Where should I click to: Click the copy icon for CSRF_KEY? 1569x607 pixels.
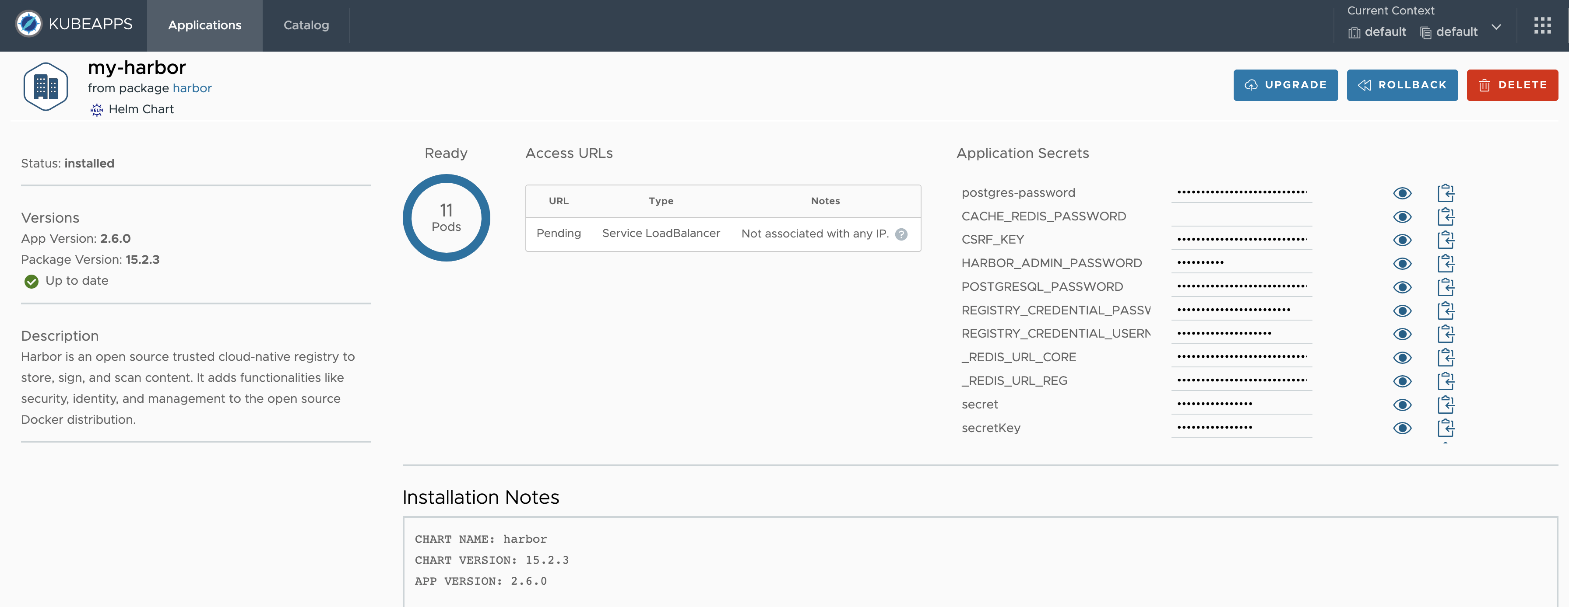[1446, 239]
